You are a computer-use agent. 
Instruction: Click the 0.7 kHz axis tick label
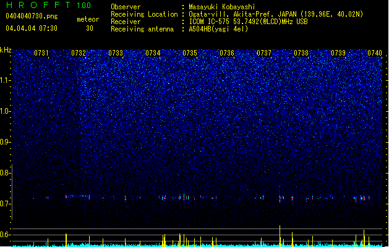coord(5,204)
